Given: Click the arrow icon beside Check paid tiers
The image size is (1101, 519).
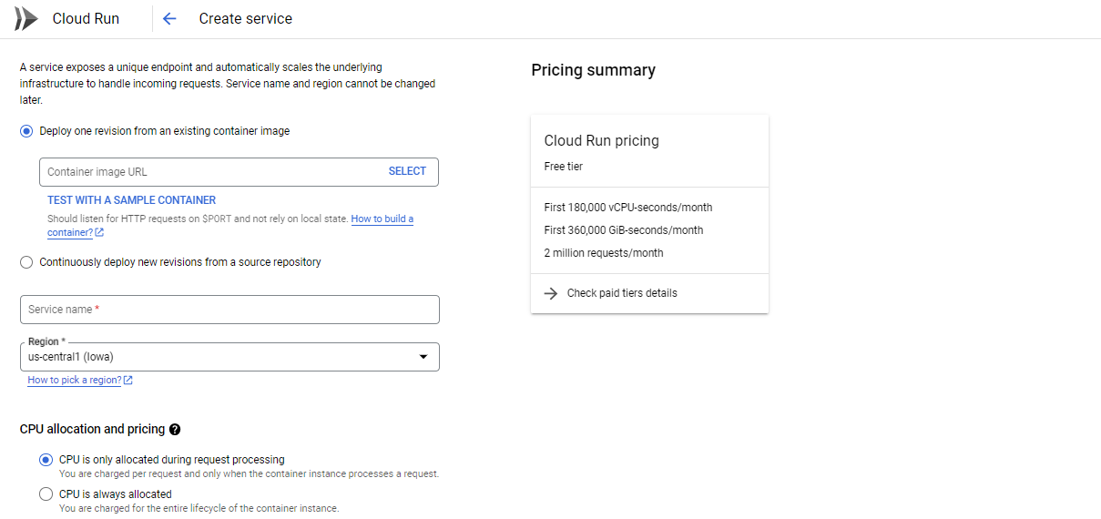Looking at the screenshot, I should click(551, 293).
